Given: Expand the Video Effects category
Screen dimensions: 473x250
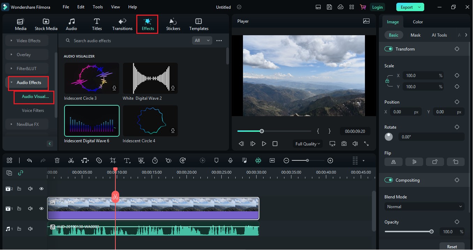Looking at the screenshot, I should [x=27, y=40].
